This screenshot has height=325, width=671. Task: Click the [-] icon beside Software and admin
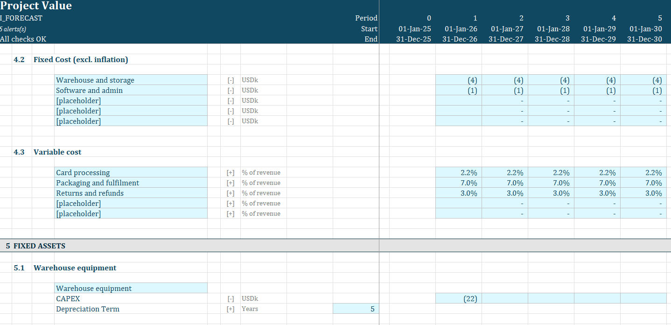(x=231, y=90)
